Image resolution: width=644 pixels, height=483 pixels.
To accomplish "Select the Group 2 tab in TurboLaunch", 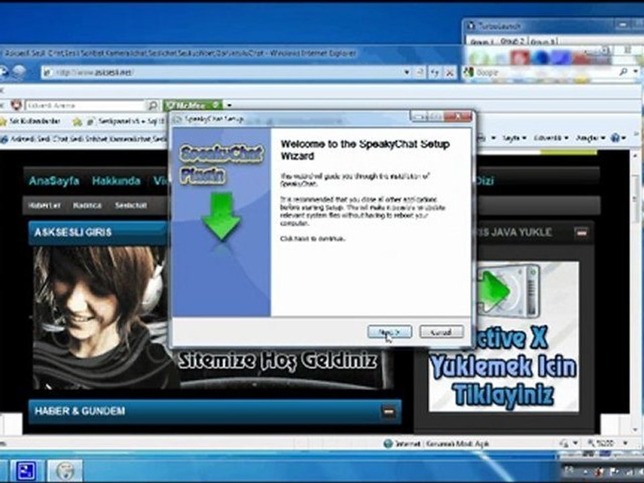I will (x=513, y=42).
